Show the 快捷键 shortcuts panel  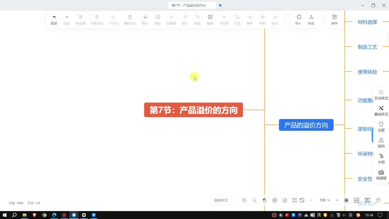[x=381, y=175]
